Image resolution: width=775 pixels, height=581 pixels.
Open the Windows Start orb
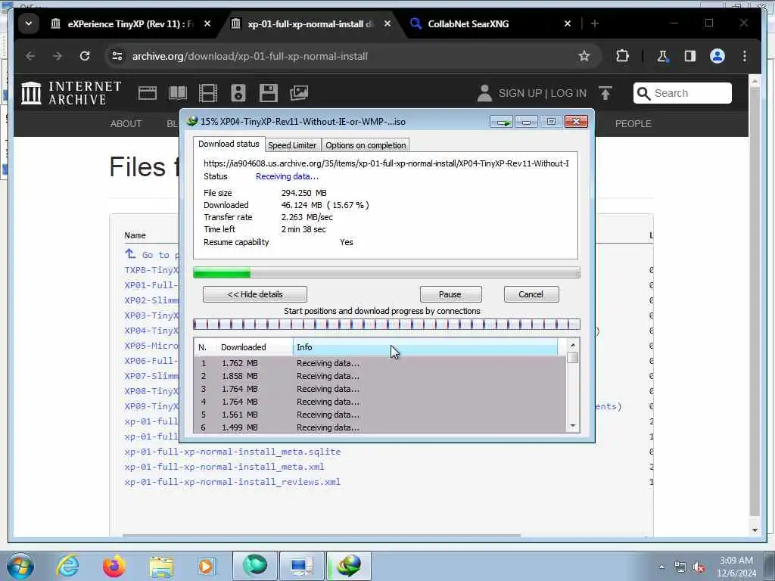tap(20, 566)
